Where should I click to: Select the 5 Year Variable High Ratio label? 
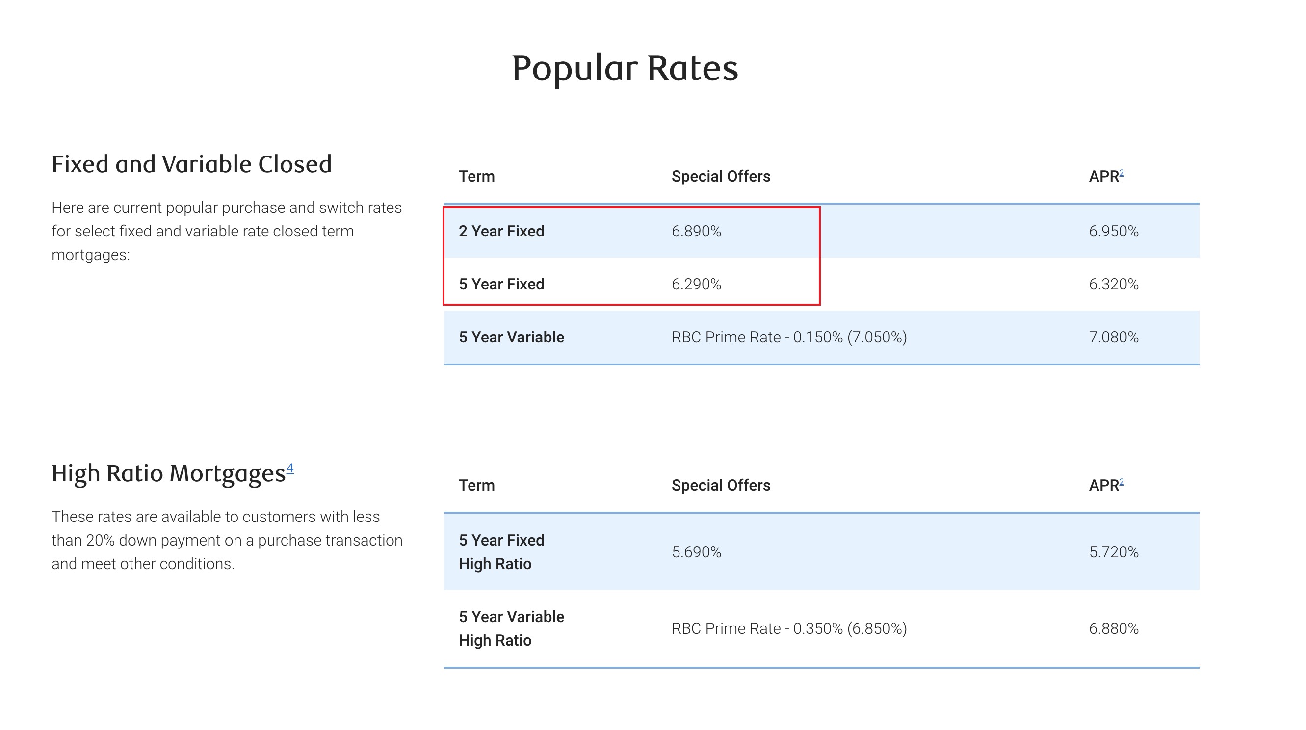(x=511, y=628)
